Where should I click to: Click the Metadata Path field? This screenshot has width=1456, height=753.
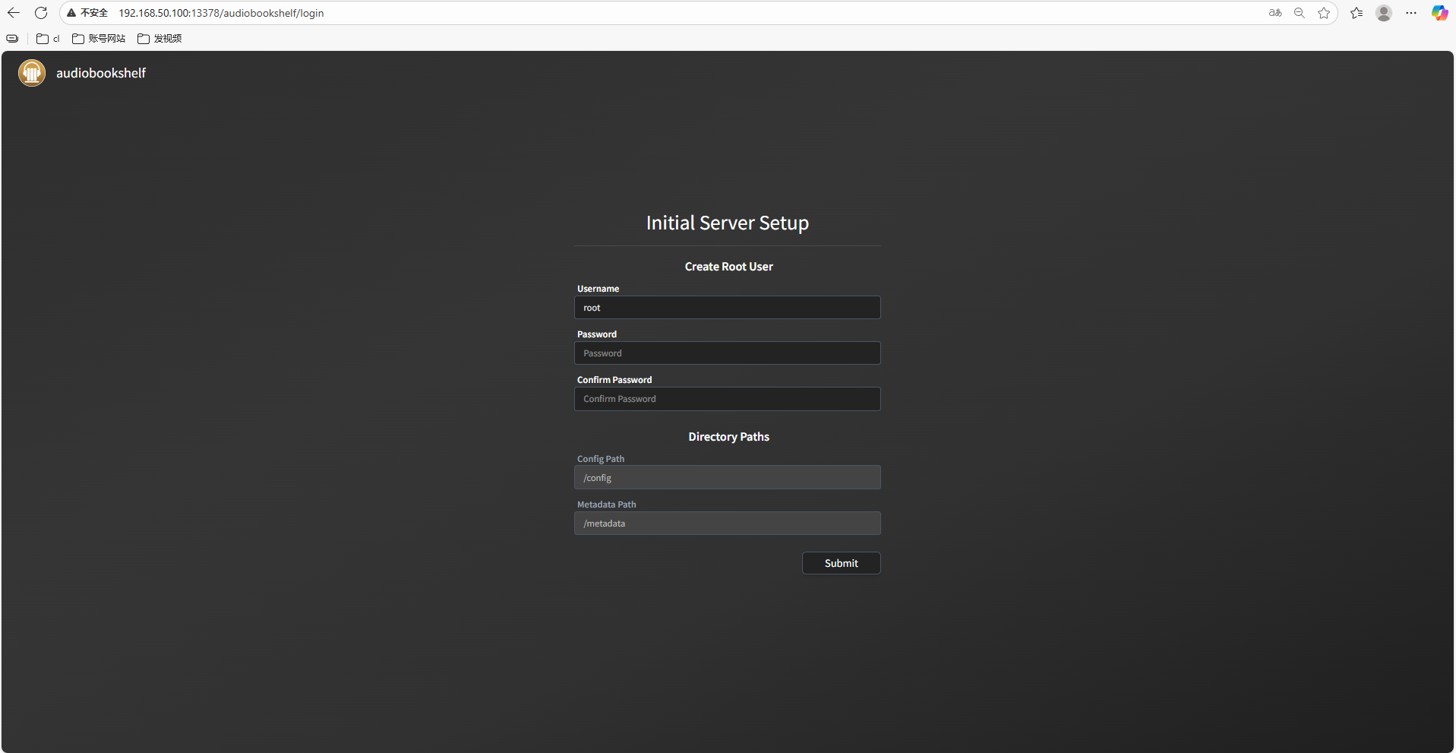click(x=727, y=524)
